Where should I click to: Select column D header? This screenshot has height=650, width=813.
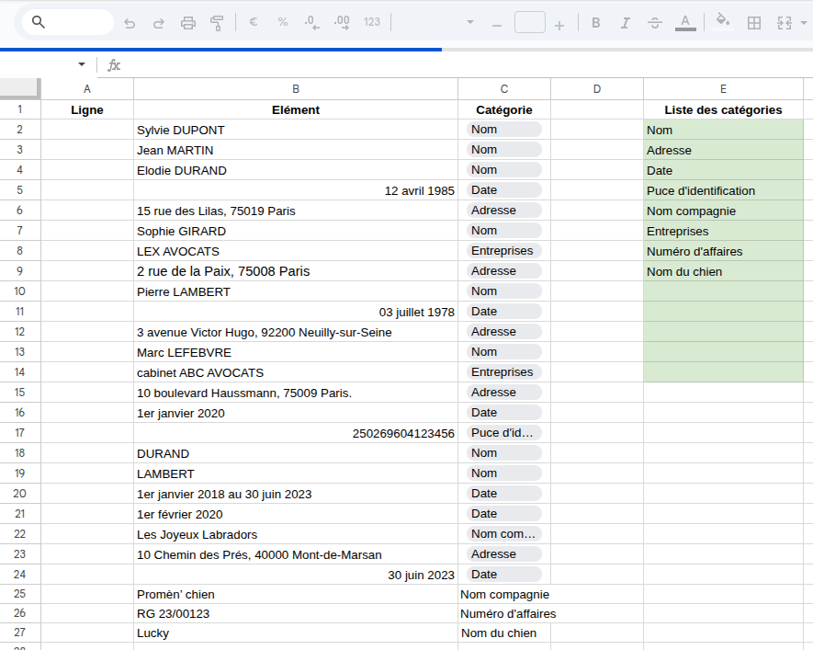(x=597, y=89)
